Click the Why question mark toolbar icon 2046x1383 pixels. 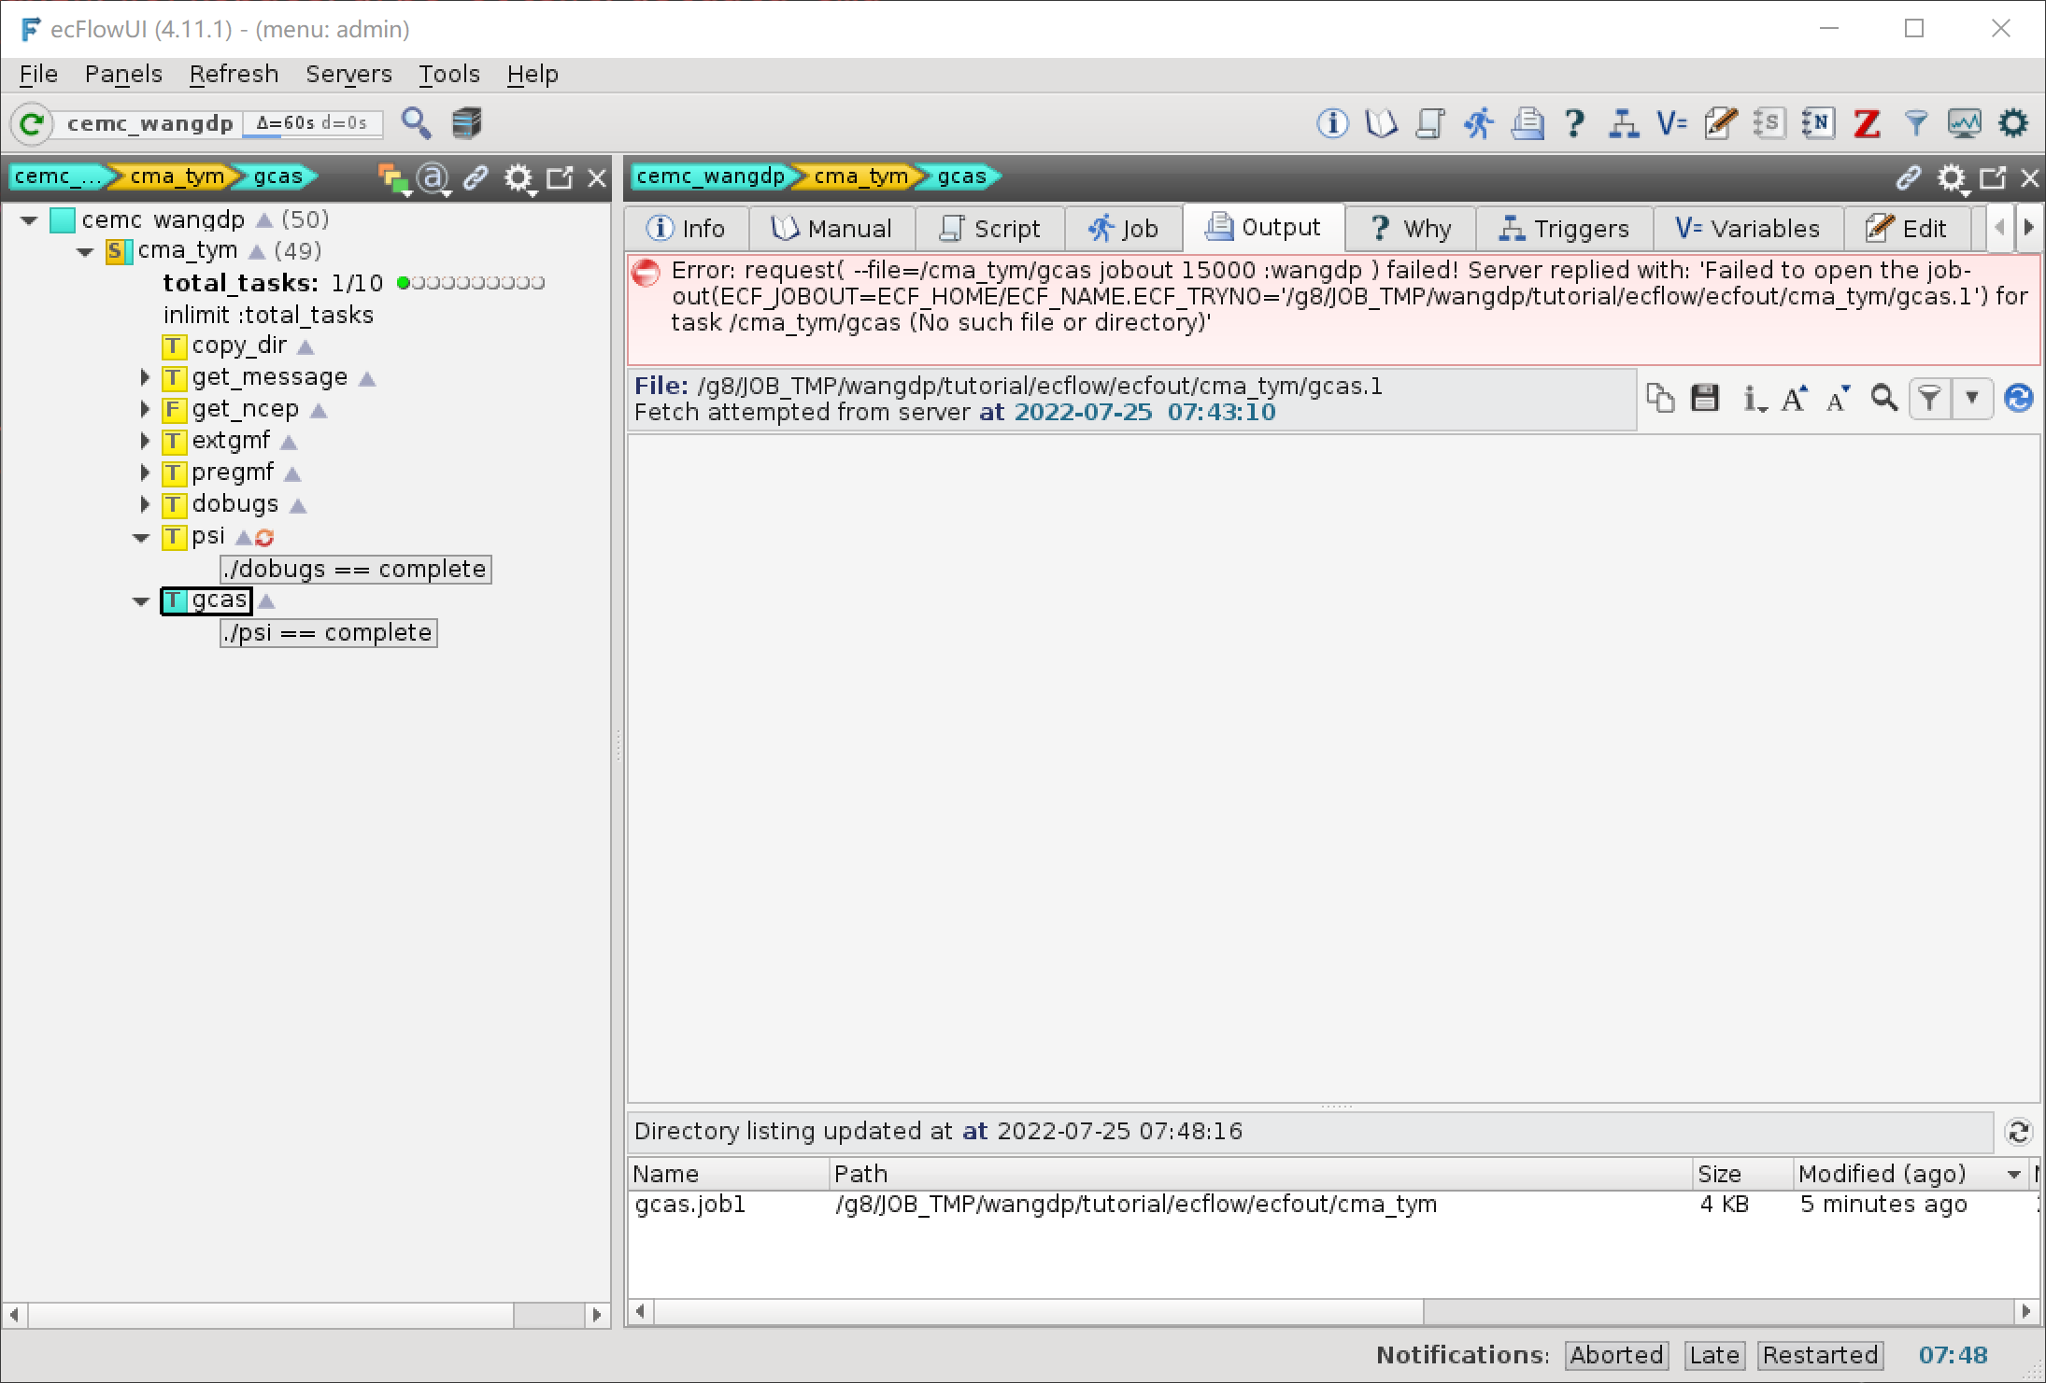(x=1575, y=123)
